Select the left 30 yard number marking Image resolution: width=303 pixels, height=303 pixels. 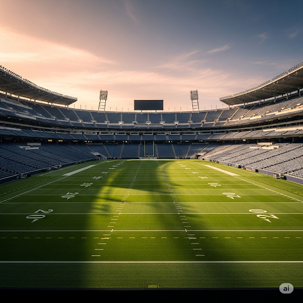[x=70, y=195]
